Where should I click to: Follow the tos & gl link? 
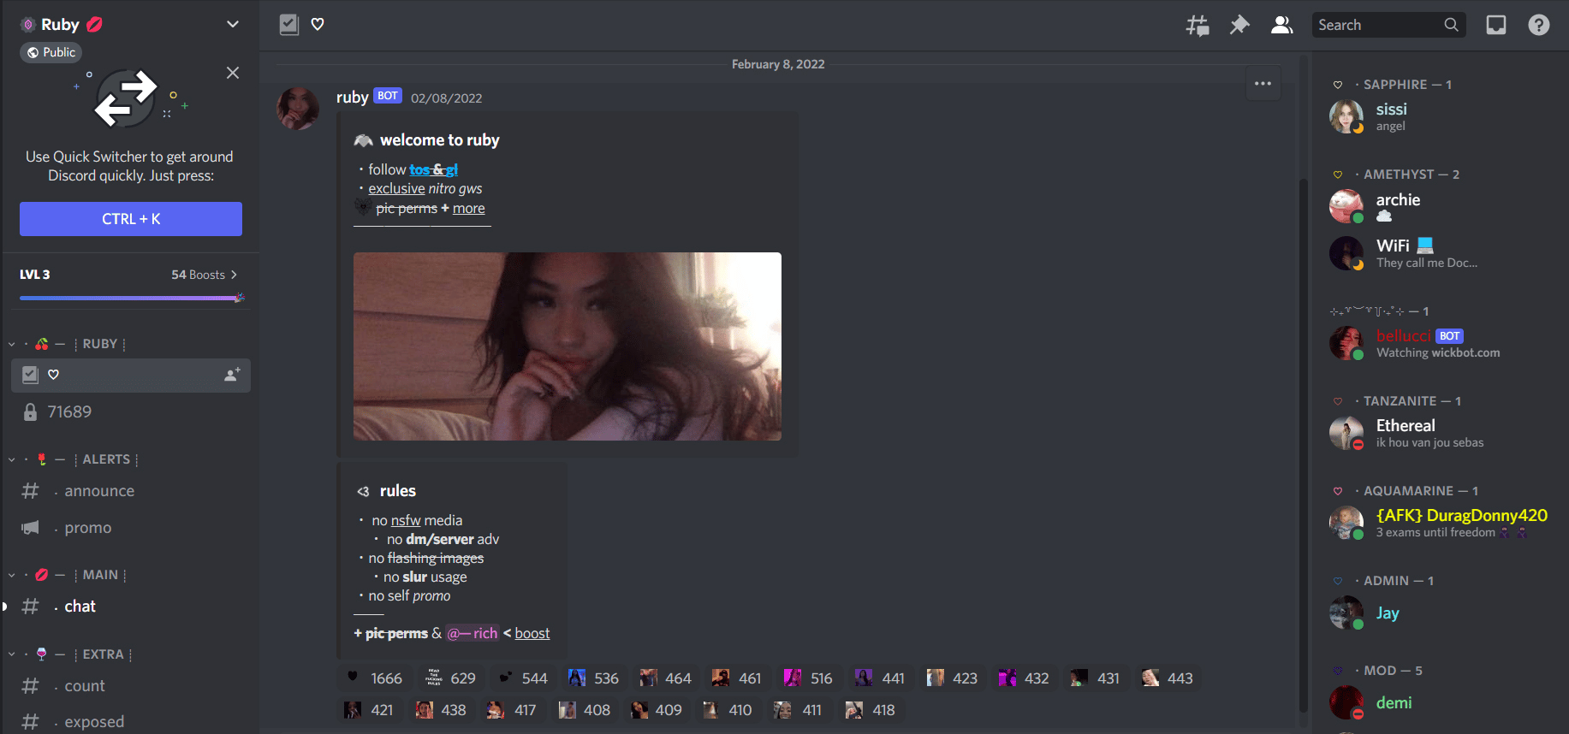pos(433,169)
